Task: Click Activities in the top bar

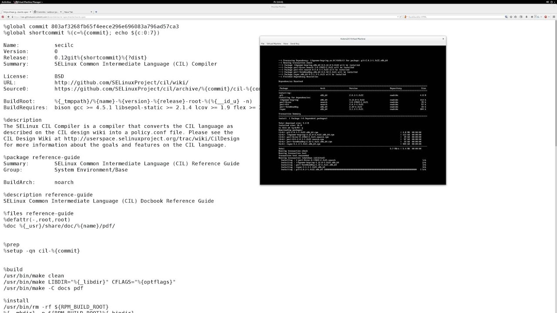Action: click(6, 2)
